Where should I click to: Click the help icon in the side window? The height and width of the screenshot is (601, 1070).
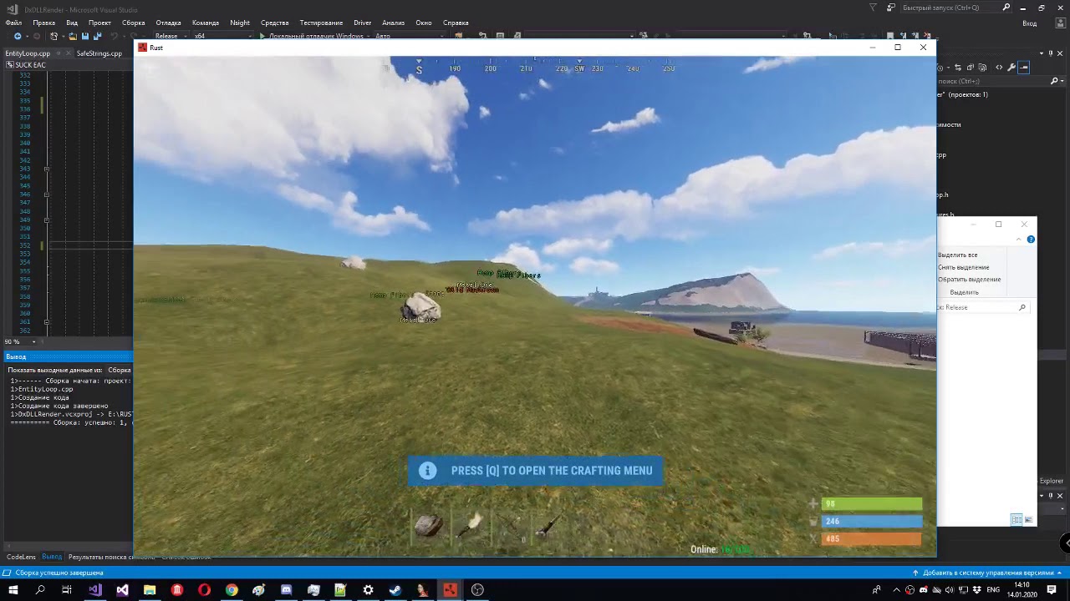[1031, 240]
